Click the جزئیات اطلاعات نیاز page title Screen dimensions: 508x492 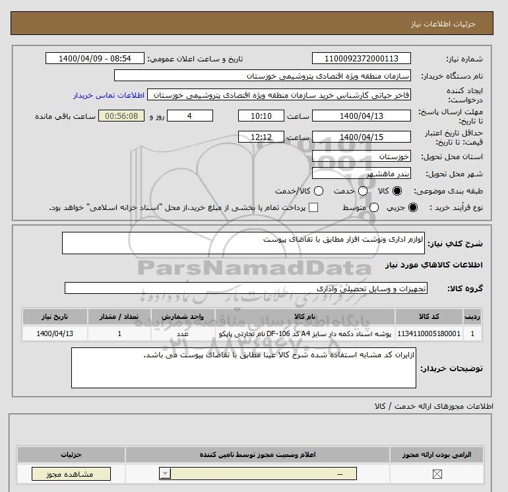(x=443, y=24)
